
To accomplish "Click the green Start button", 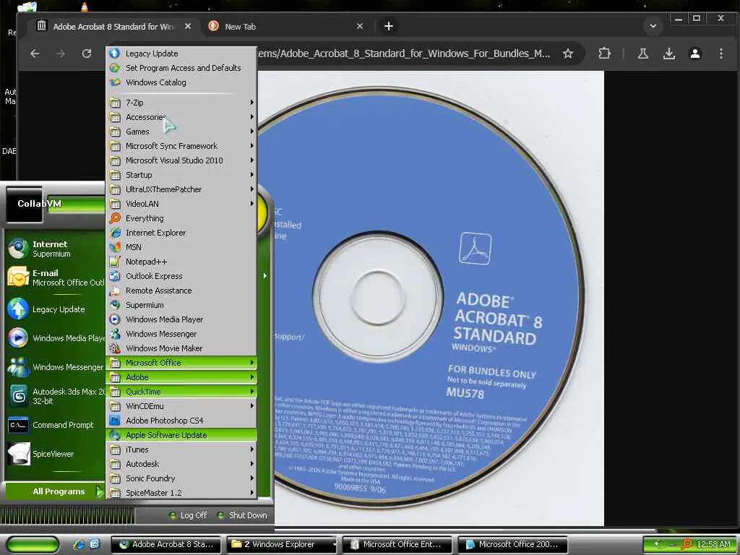I will (33, 545).
